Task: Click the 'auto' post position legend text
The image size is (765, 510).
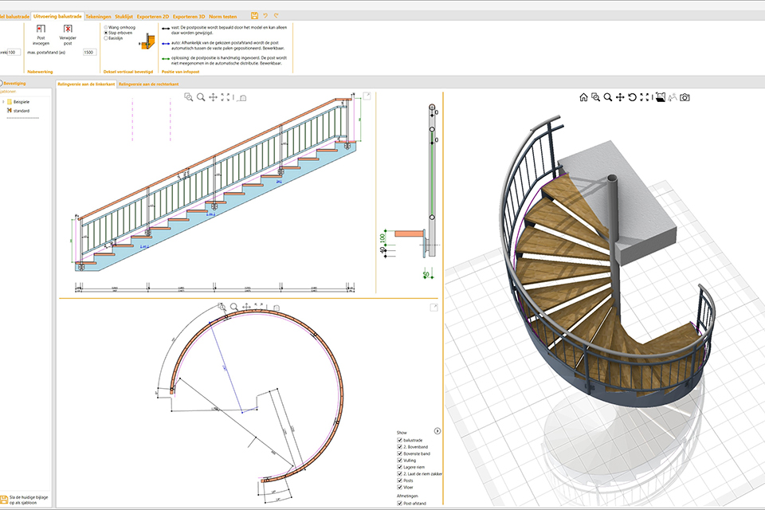Action: pyautogui.click(x=228, y=45)
